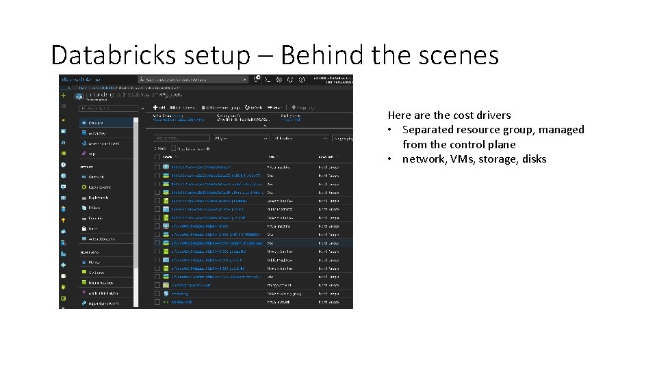Click the Move arrow in the toolbar
The image size is (657, 369).
pyautogui.click(x=274, y=107)
